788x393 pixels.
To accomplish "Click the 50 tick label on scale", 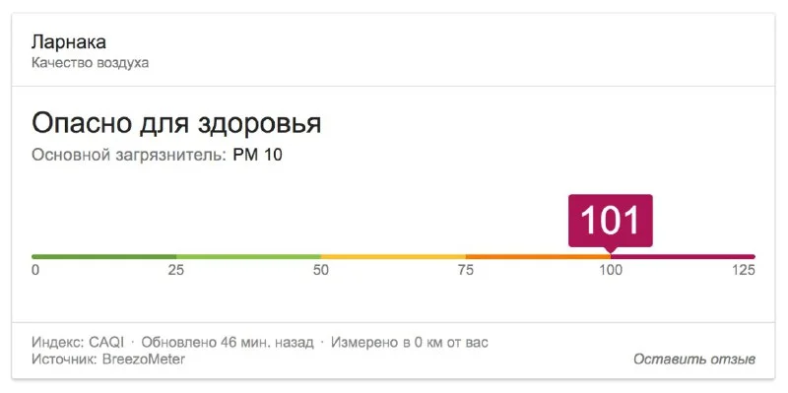I will pyautogui.click(x=321, y=271).
